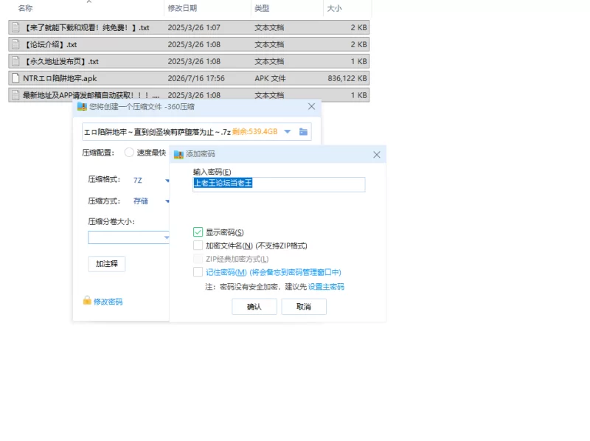Viewport: 590px width, 441px height.
Task: Click the 【来了就能下载和观看！纯免费！】.txt file icon
Action: [15, 27]
